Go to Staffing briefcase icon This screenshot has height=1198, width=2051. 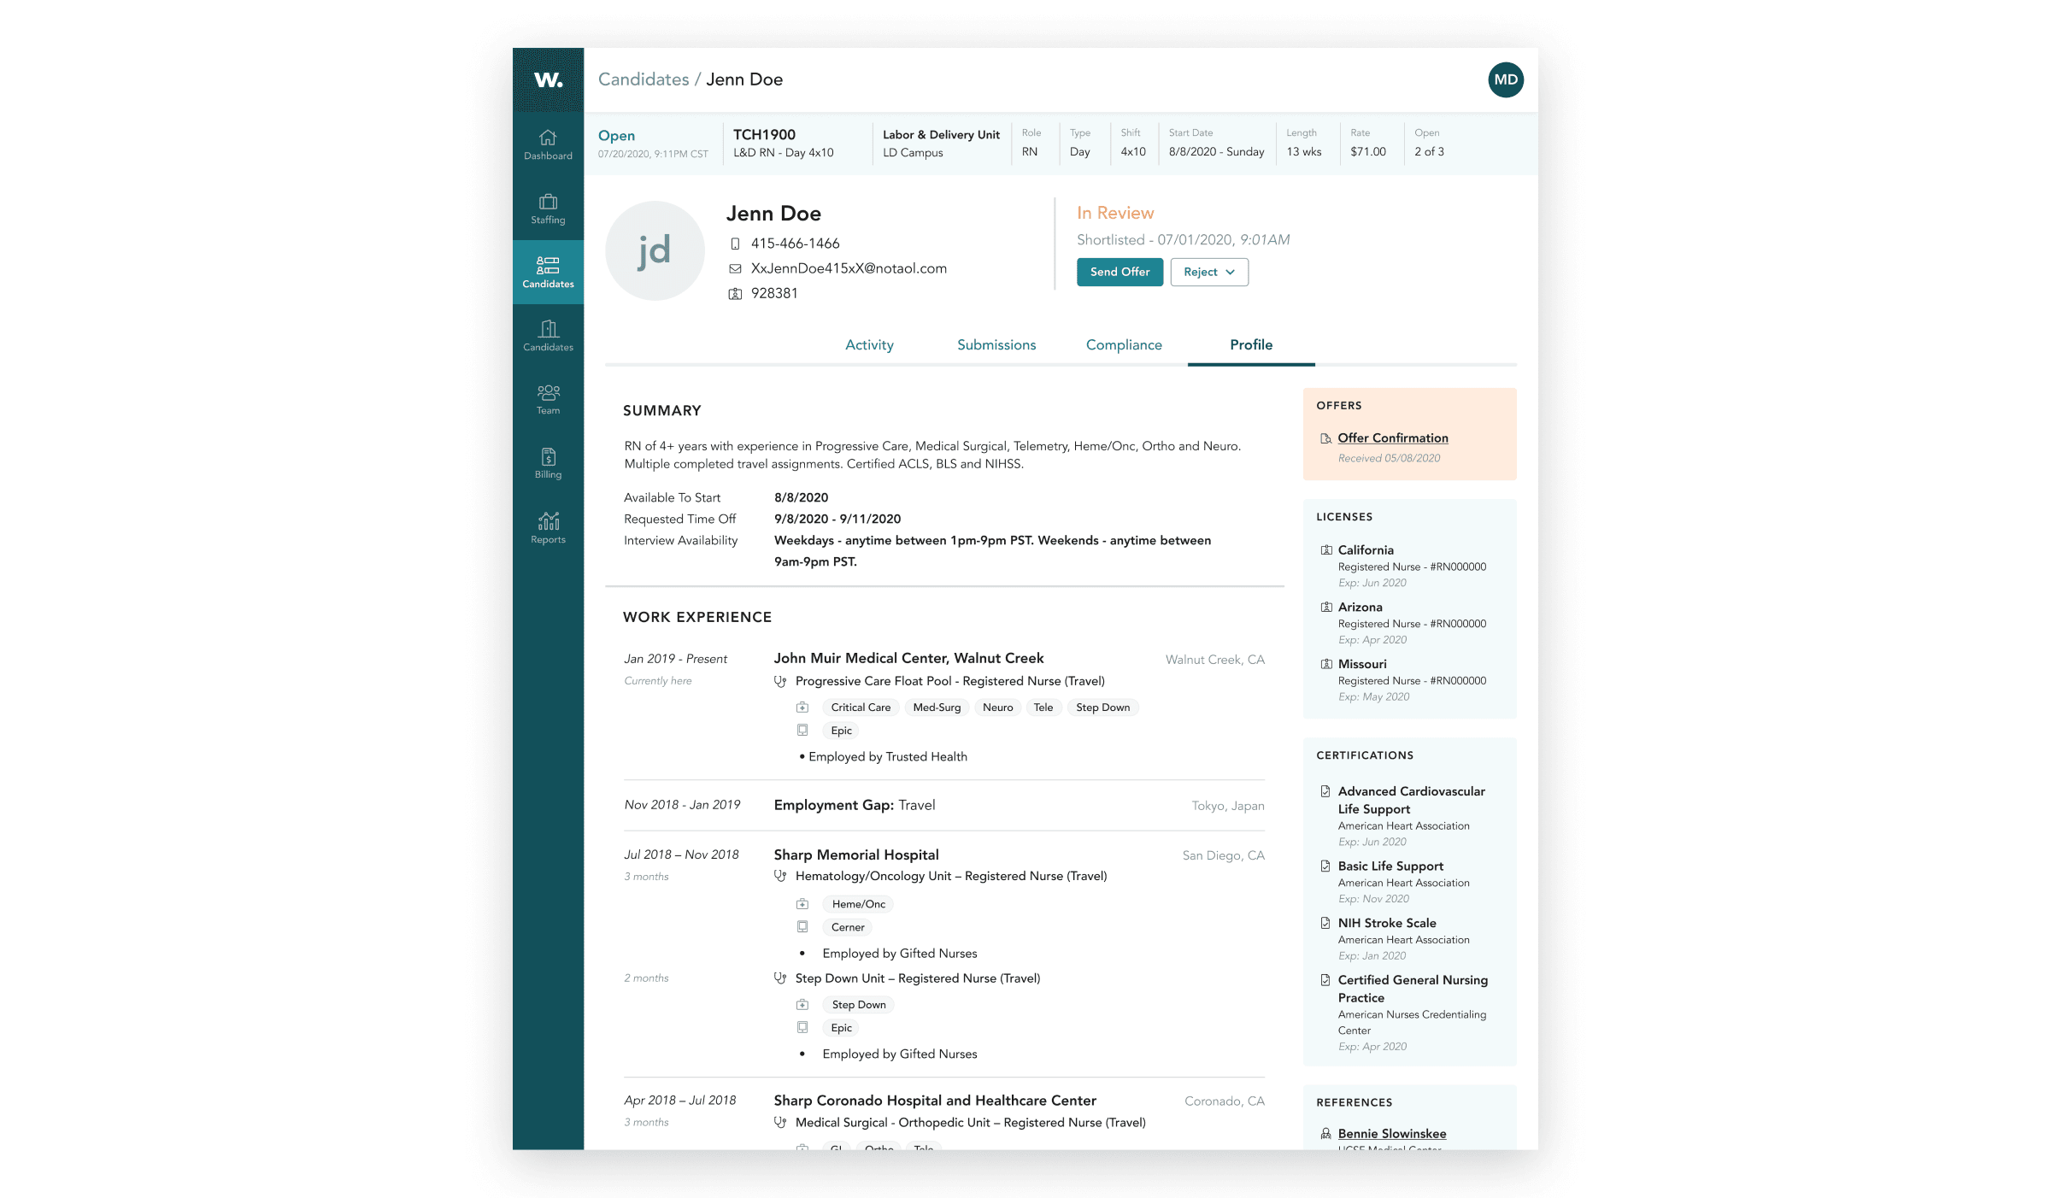pyautogui.click(x=548, y=203)
